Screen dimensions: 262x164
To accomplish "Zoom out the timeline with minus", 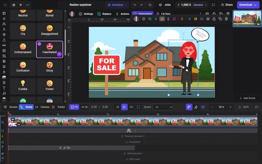I will click(212, 107).
